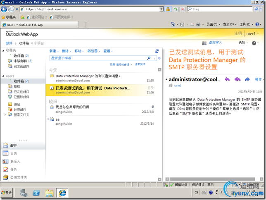This screenshot has height=200, width=266.
Task: Click the IE help question mark icon
Action: pyautogui.click(x=257, y=24)
